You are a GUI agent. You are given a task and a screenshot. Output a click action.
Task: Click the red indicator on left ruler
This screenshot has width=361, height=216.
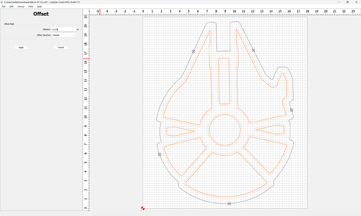pos(86,58)
